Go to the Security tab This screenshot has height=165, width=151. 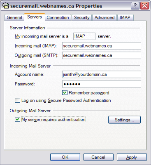[82, 17]
